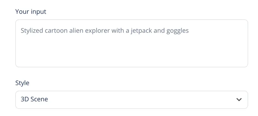Click the 'Your input' label

tap(31, 12)
